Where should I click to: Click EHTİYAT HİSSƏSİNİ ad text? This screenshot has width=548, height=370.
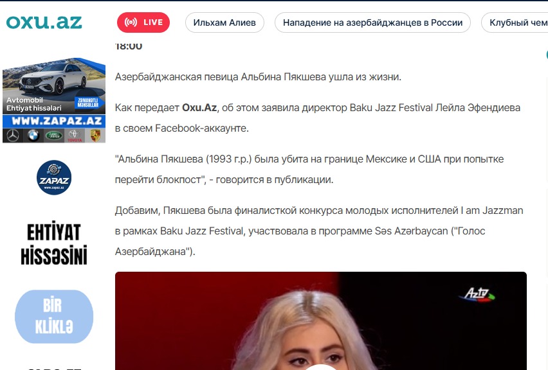pyautogui.click(x=54, y=244)
